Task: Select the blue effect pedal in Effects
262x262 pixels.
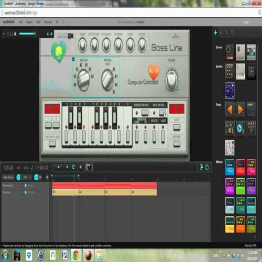Action: [230, 167]
